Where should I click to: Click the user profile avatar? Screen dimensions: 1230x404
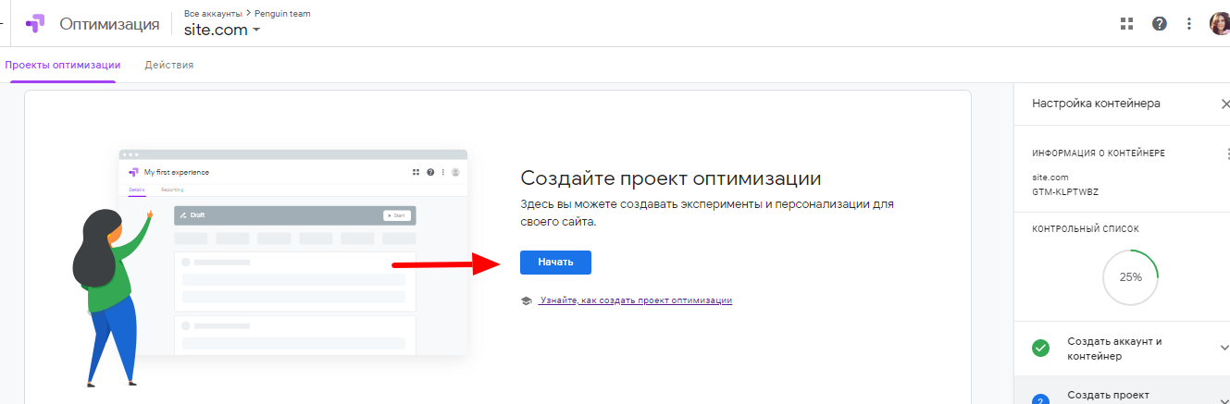(x=1219, y=24)
